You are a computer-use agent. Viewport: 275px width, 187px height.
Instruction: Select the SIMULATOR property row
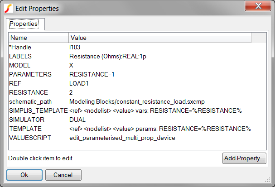pos(137,120)
